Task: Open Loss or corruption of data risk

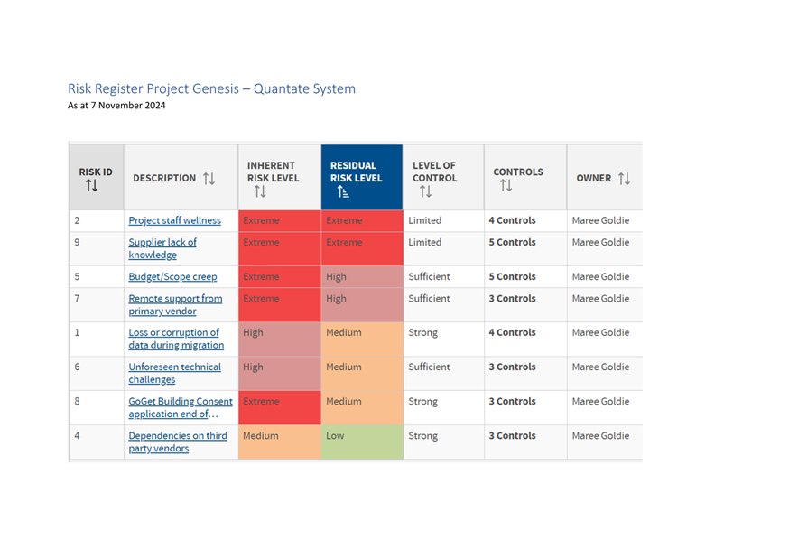Action: pyautogui.click(x=176, y=339)
